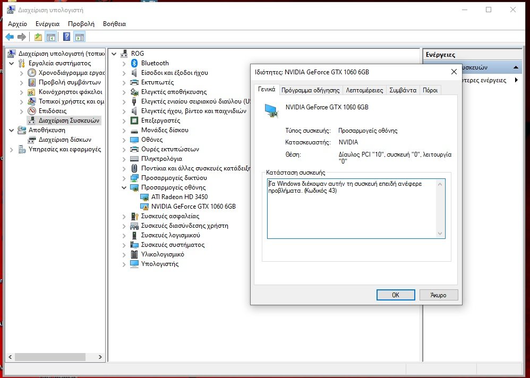
Task: Expand the Πληκτρολόγια keyboards category
Action: click(124, 159)
